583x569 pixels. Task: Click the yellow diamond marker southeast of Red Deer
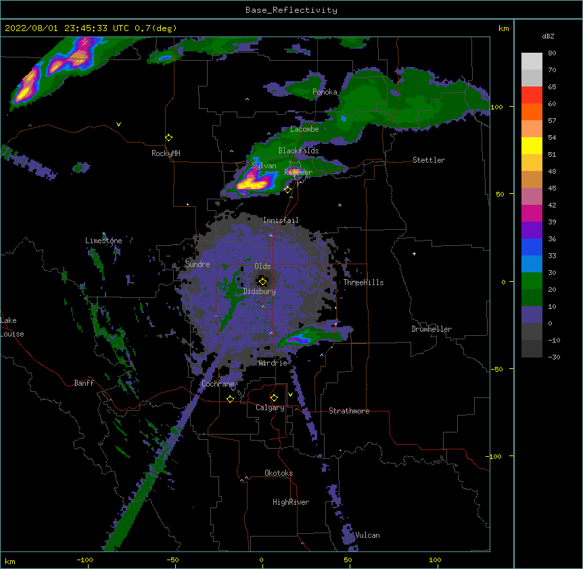click(x=288, y=190)
